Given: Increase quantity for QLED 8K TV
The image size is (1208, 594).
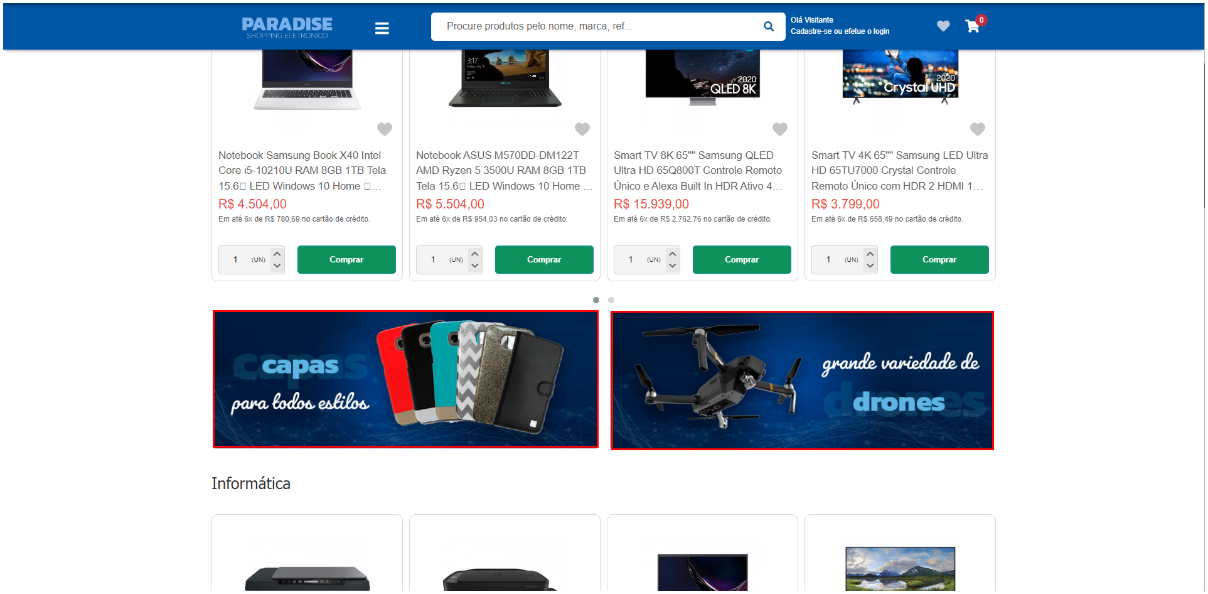Looking at the screenshot, I should pos(673,254).
